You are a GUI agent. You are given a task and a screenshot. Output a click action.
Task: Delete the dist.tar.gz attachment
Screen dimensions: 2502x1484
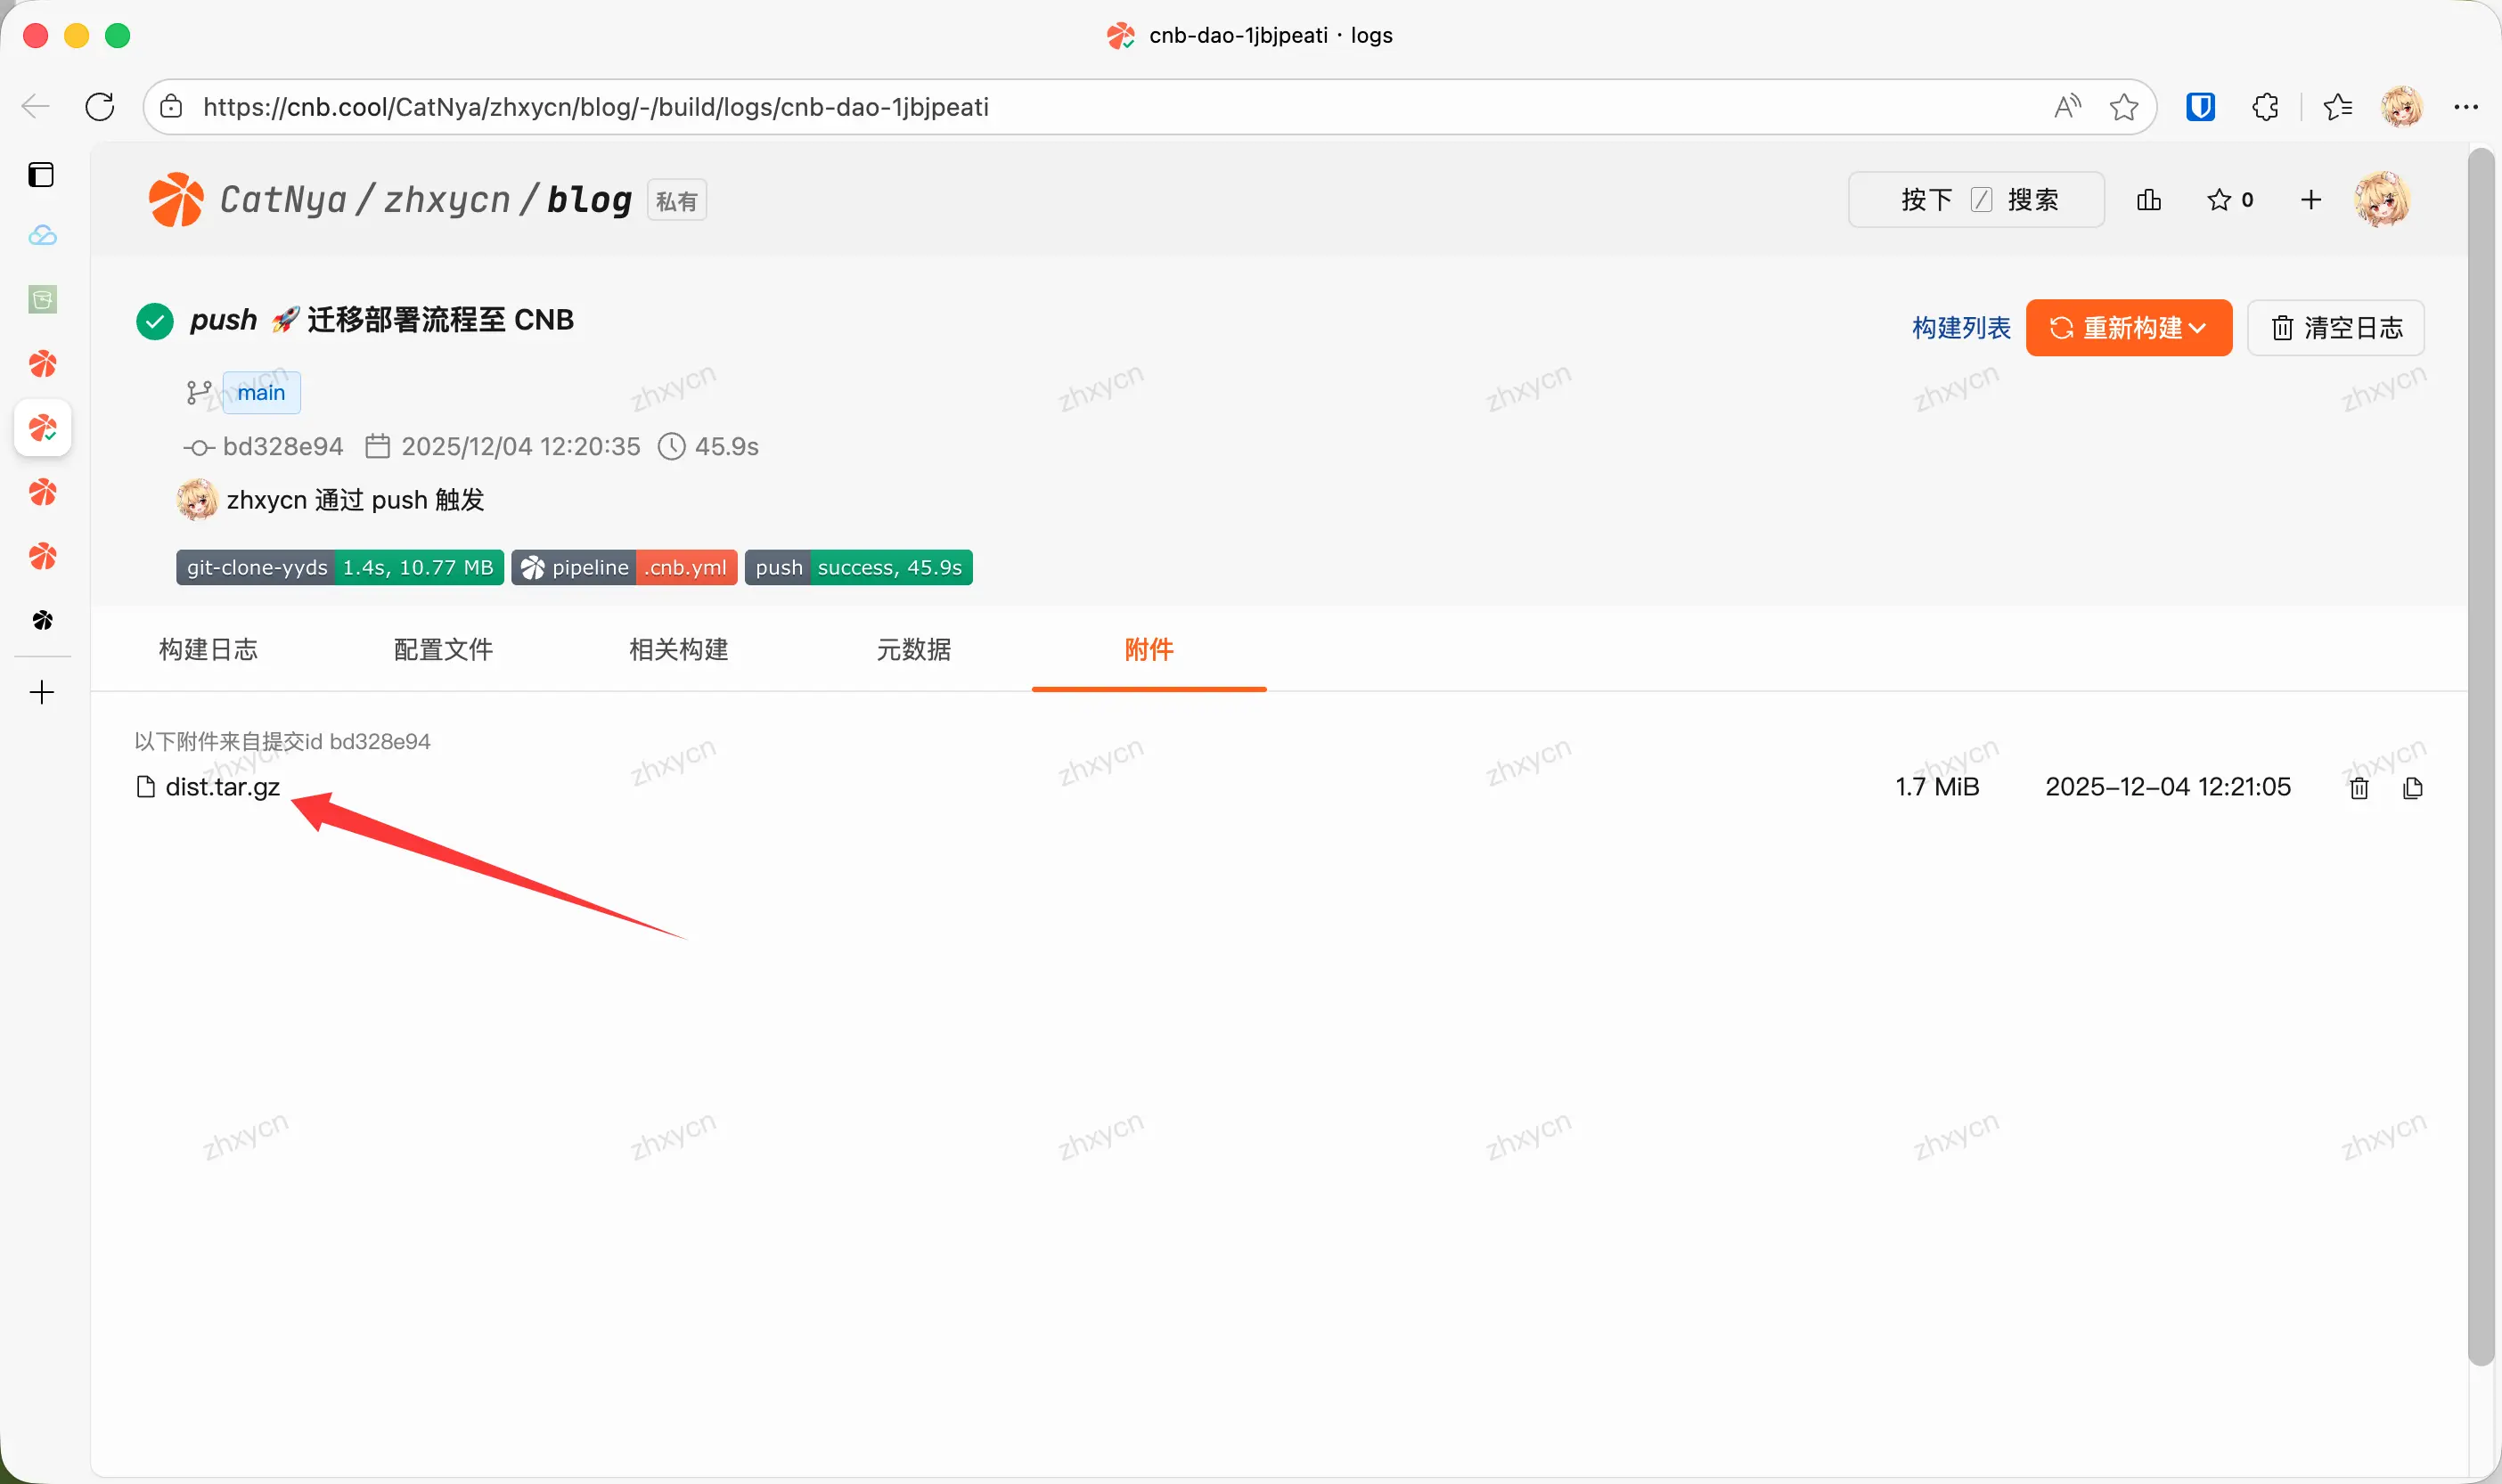coord(2359,788)
